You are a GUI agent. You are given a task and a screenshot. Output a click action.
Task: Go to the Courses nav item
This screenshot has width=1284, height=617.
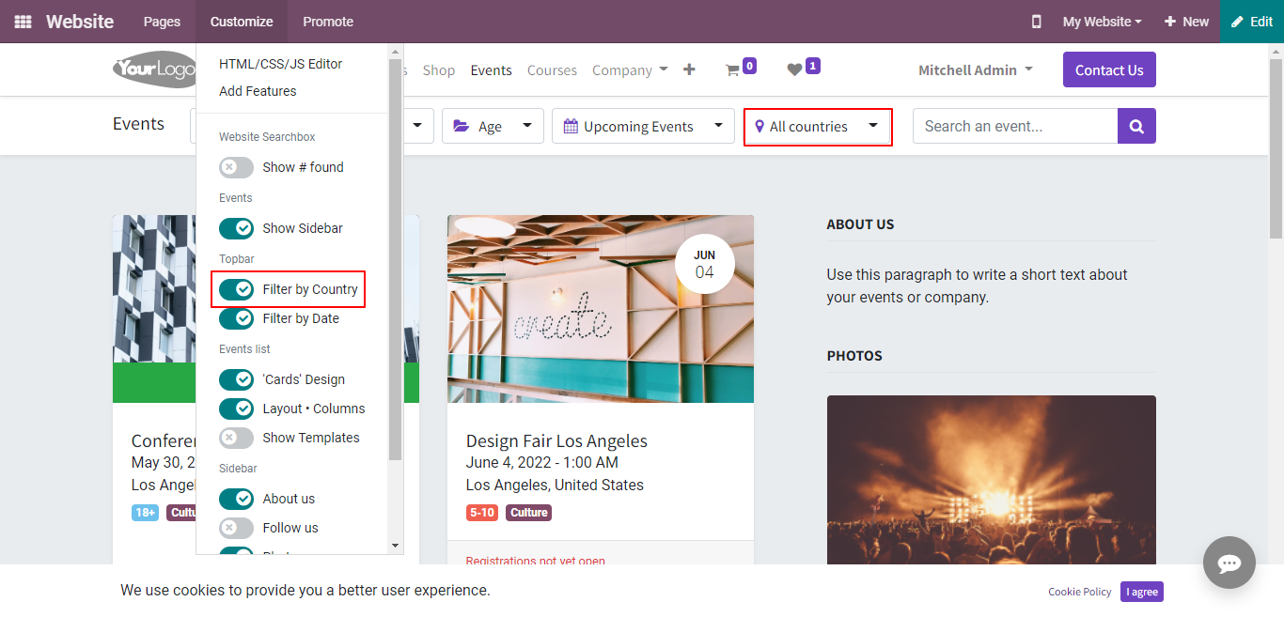click(x=552, y=70)
